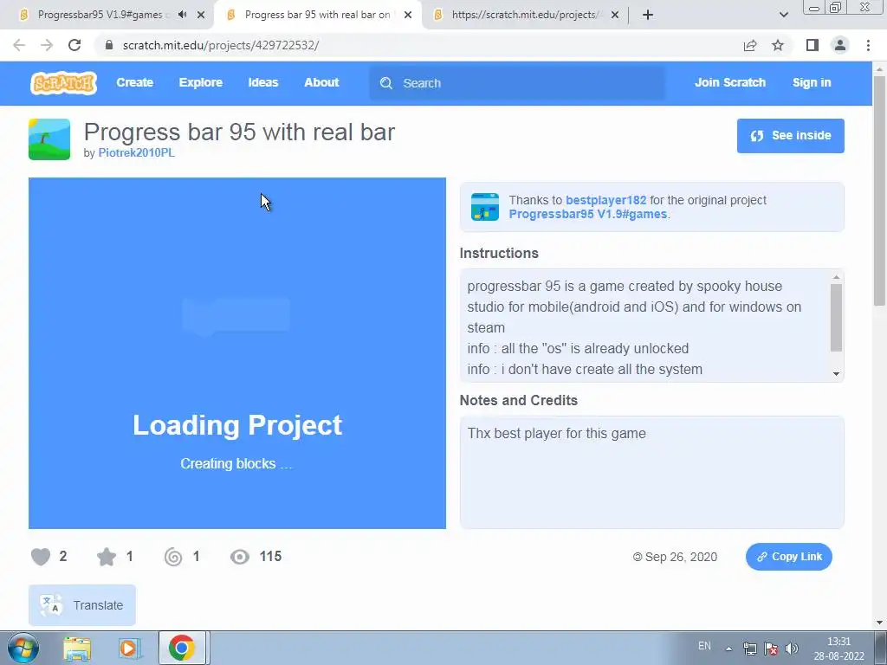Click the search magnifier icon
The width and height of the screenshot is (887, 665).
tap(386, 83)
